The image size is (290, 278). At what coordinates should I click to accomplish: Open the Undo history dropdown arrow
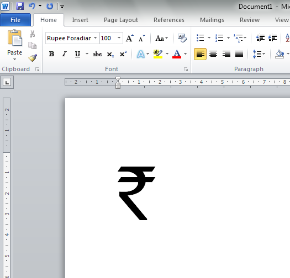(x=40, y=6)
